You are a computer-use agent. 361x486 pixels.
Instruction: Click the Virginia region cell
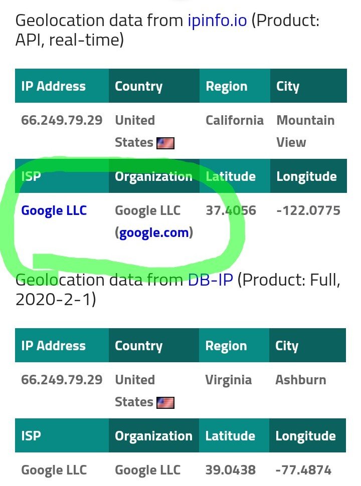(x=228, y=380)
